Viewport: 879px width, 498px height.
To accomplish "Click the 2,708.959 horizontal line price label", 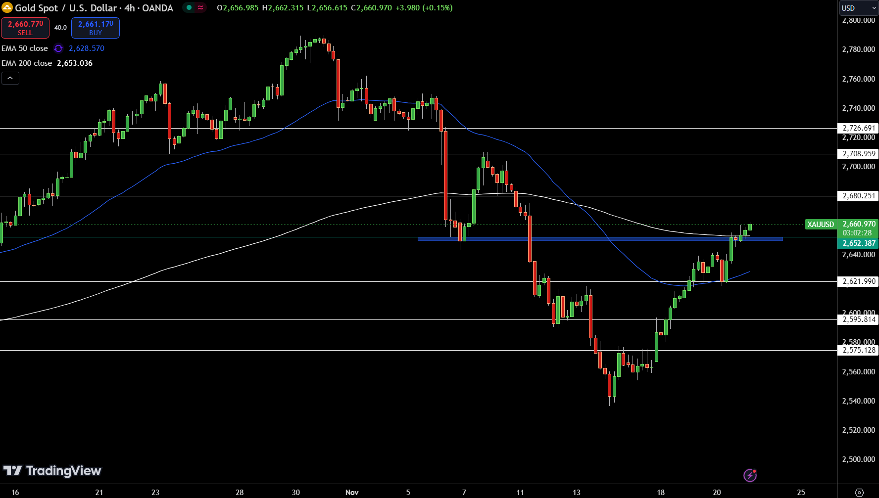I will pyautogui.click(x=858, y=154).
